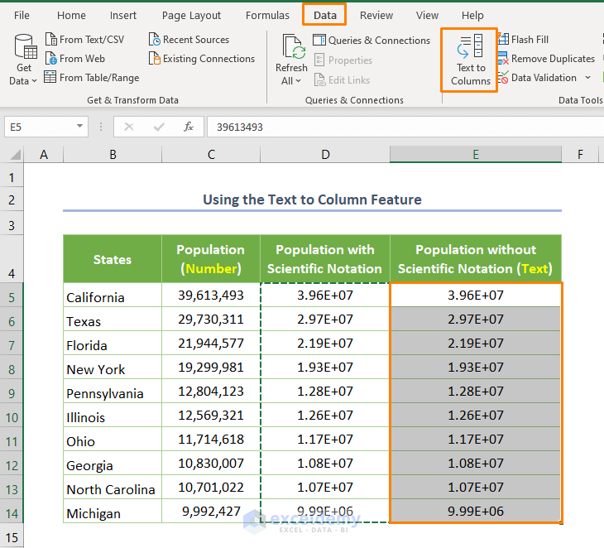Click the From Table/Range icon
This screenshot has width=604, height=548.
pos(51,78)
